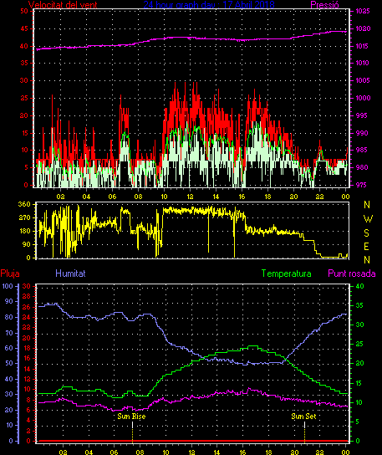Viewport: 382px width, 455px height.
Task: Click the 1010 pressure axis value
Action: click(363, 63)
